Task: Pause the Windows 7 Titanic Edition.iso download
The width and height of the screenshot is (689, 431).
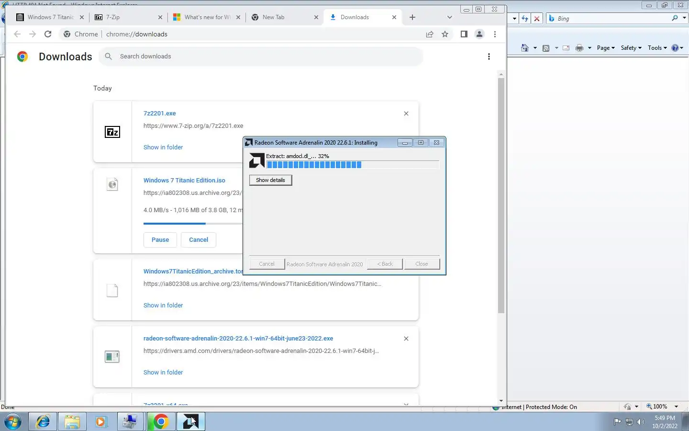Action: 160,240
